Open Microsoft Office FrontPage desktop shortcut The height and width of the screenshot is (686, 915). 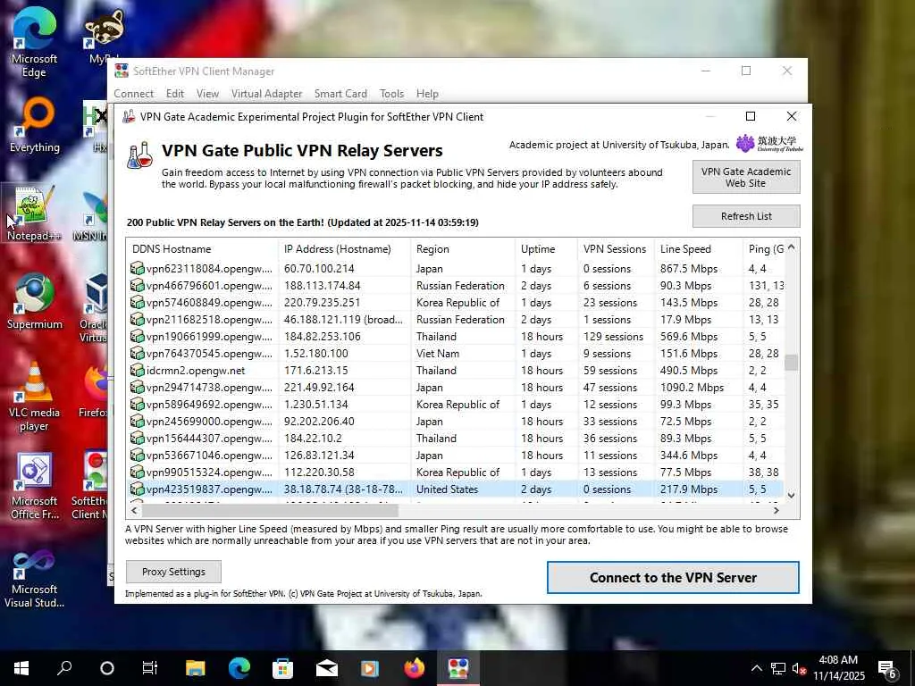[35, 485]
